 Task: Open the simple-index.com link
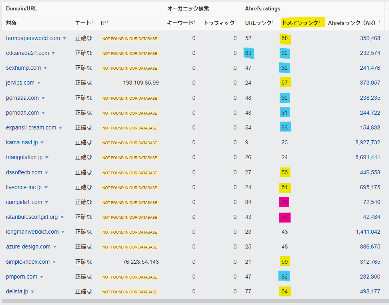point(28,262)
